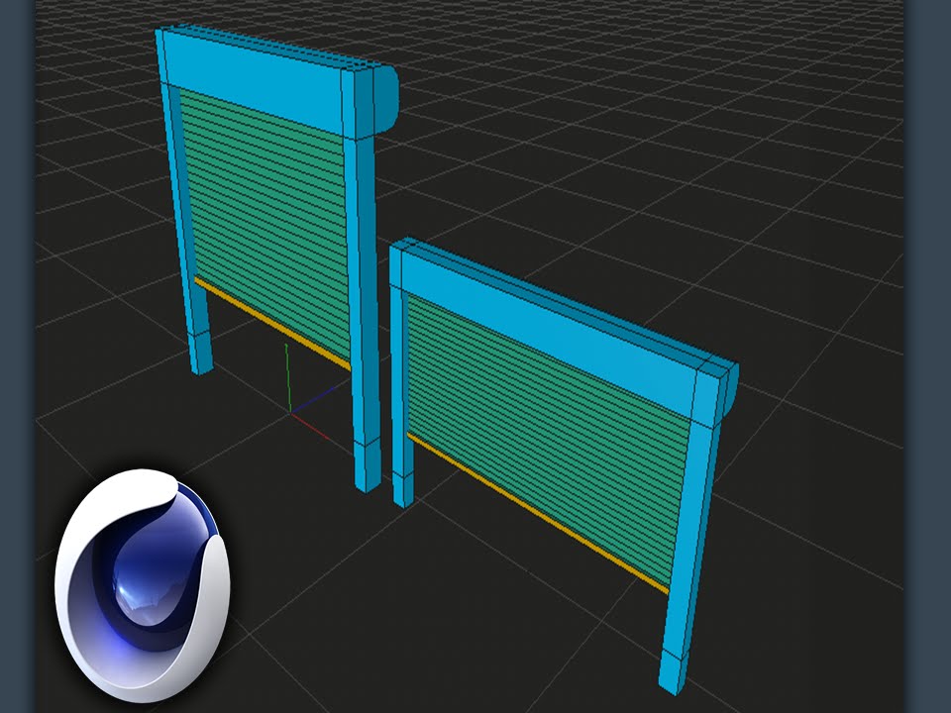
Task: Click the red X axis of the world gizmo
Action: [310, 426]
